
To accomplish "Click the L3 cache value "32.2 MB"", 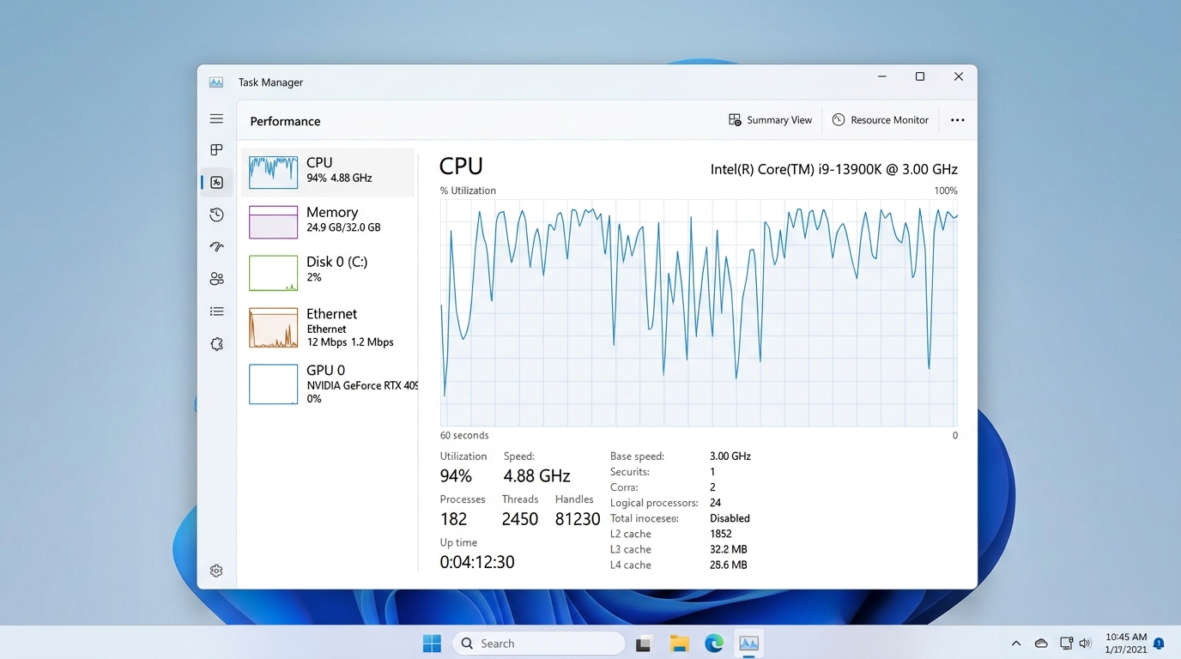I will click(x=729, y=549).
